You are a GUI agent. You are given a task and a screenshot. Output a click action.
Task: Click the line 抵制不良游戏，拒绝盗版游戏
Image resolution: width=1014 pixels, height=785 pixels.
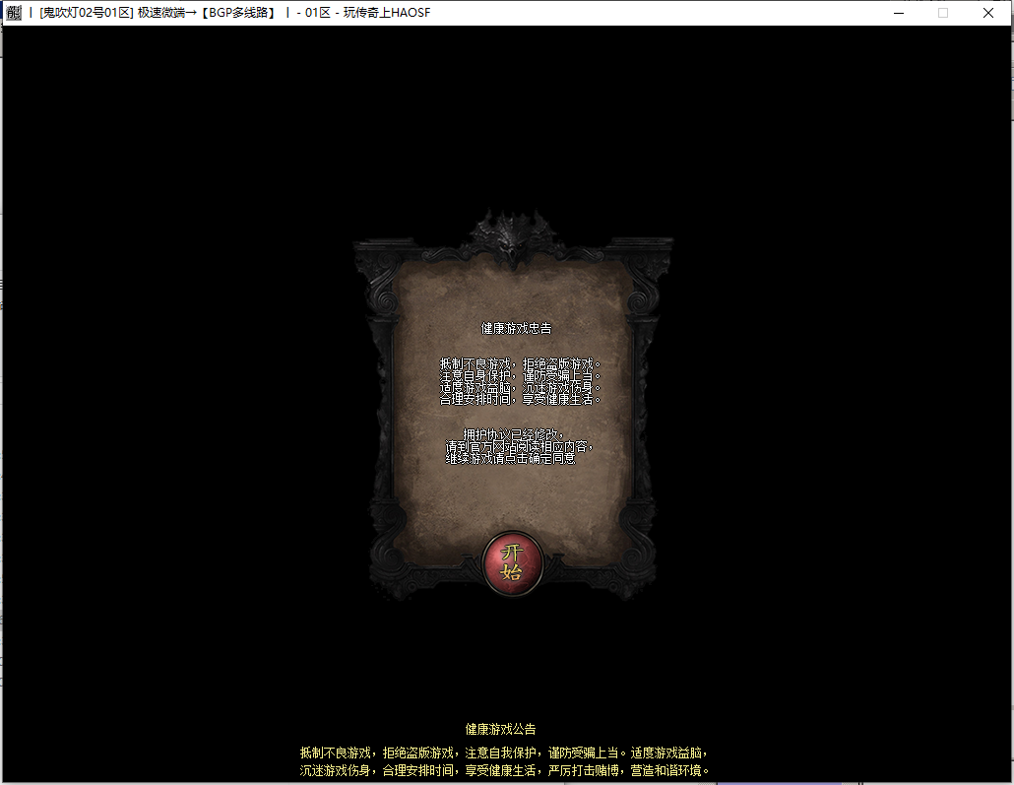(519, 363)
